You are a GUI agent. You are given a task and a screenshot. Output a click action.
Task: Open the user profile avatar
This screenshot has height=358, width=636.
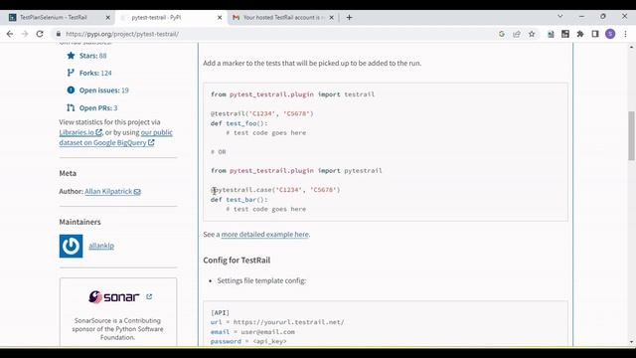(x=610, y=34)
